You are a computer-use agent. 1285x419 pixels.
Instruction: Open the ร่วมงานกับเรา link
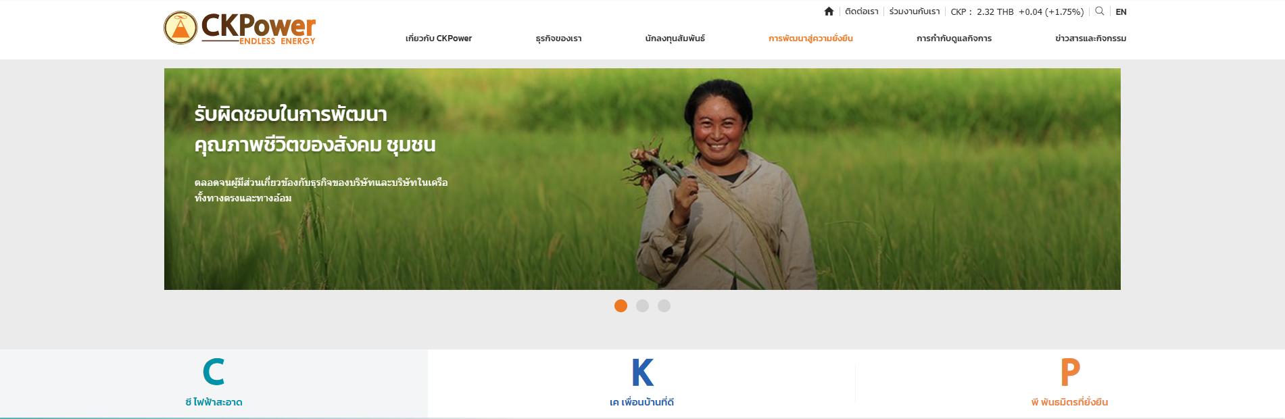click(915, 11)
